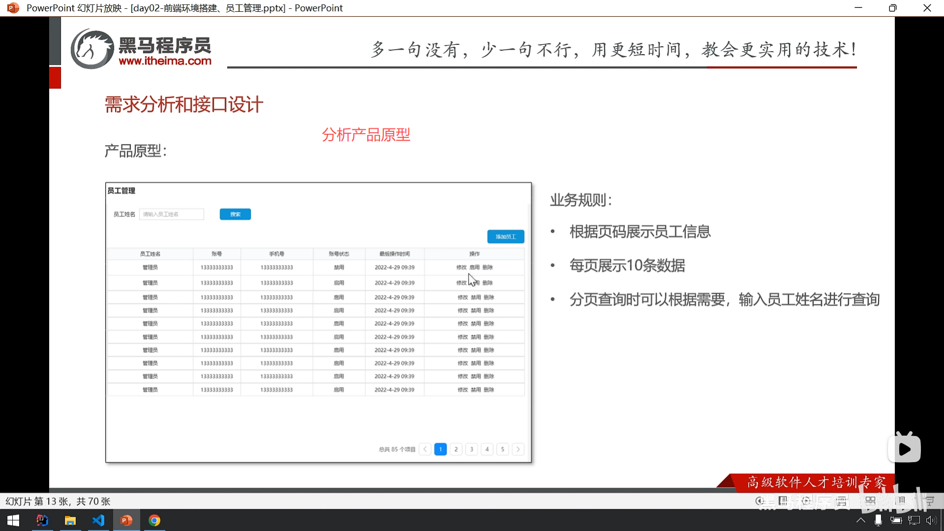Switch to Normal view from status bar
The height and width of the screenshot is (531, 944).
[842, 501]
